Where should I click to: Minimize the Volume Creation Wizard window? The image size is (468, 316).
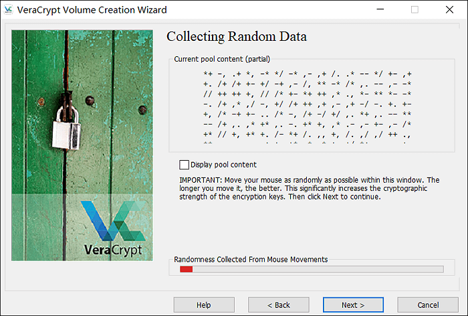click(x=378, y=10)
